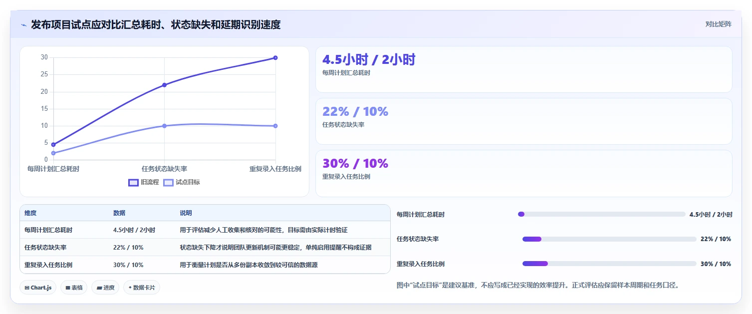
Task: Click progress row label 每周计划汇总耗时
Action: tap(421, 215)
